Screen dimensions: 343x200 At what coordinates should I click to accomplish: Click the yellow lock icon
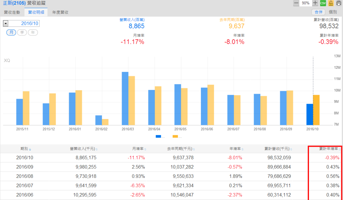[331, 3]
